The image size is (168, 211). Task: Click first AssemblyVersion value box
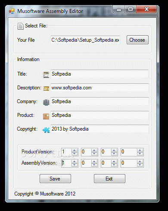tap(67, 163)
